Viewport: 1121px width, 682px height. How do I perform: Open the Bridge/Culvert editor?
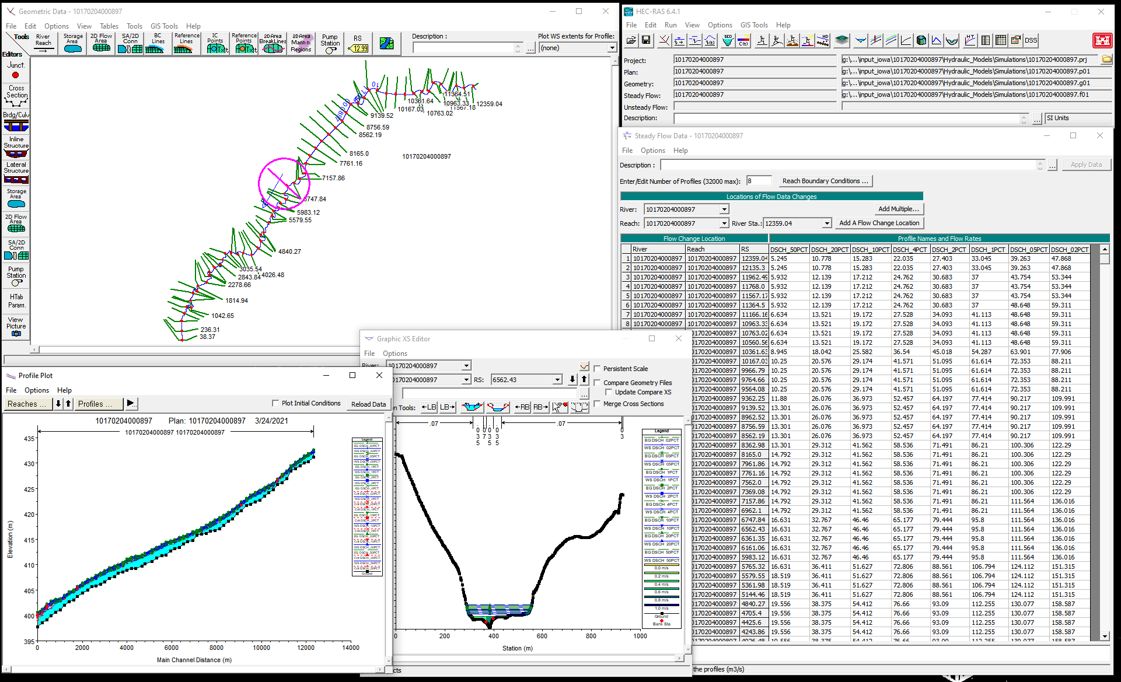[x=16, y=123]
